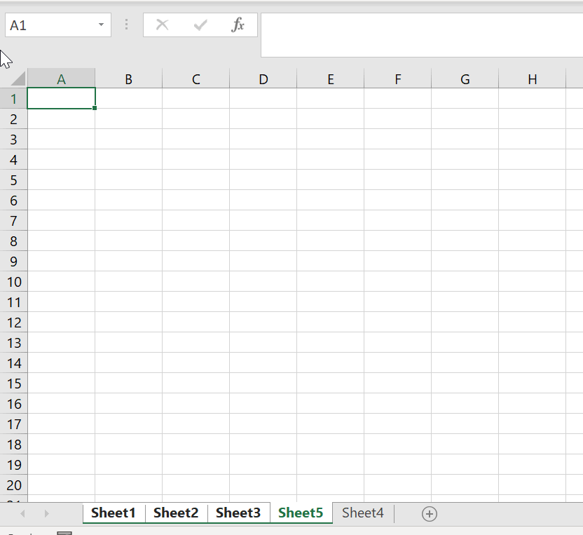The width and height of the screenshot is (583, 535).
Task: Click the formula bar options dots handle
Action: (126, 25)
